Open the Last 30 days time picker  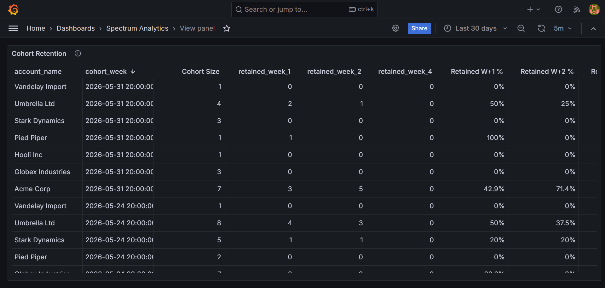475,28
